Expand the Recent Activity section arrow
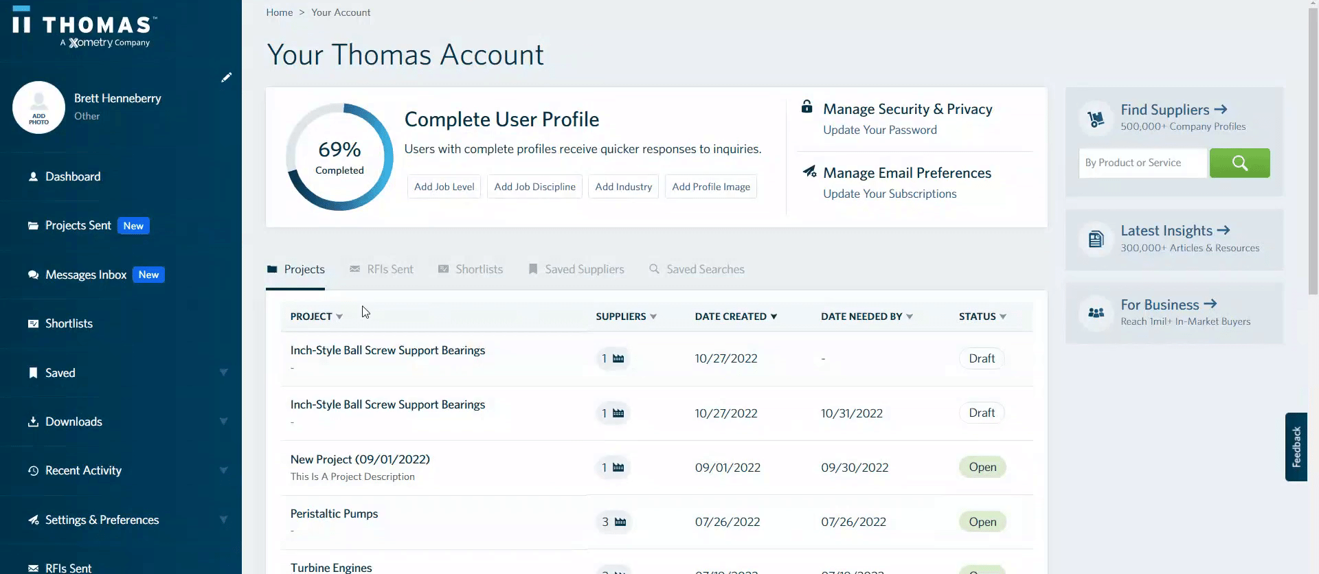This screenshot has height=574, width=1319. pyautogui.click(x=223, y=470)
